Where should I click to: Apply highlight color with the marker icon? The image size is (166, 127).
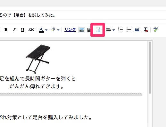53,29
